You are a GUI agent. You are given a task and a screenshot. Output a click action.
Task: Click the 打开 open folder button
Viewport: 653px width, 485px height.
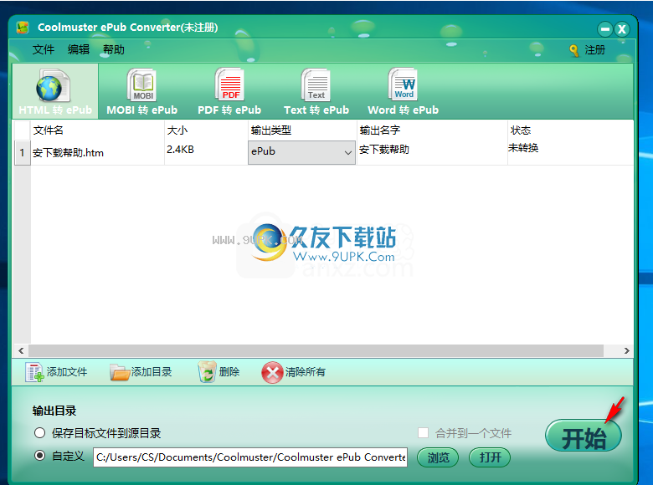490,457
